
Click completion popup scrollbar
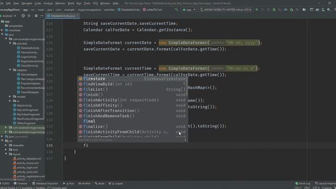187,87
